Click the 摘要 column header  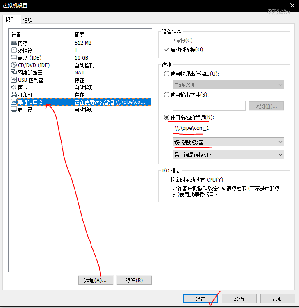[x=80, y=34]
